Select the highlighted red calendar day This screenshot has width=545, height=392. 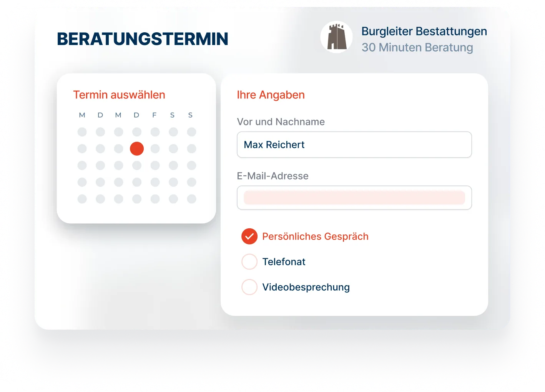pos(137,149)
